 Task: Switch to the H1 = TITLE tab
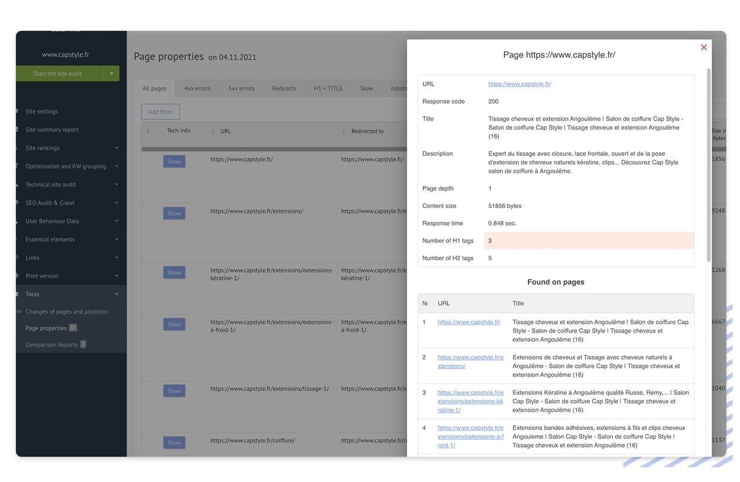coord(328,88)
